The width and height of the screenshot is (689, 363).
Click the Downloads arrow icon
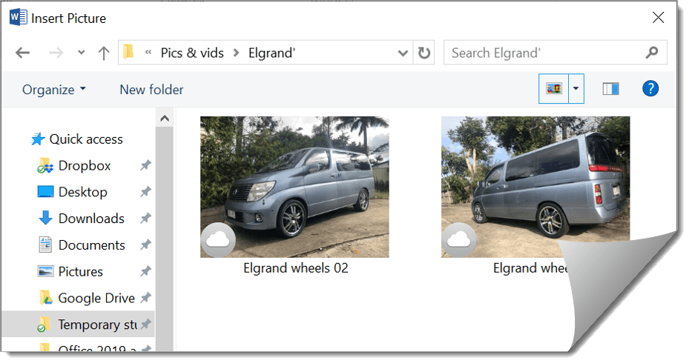point(45,218)
